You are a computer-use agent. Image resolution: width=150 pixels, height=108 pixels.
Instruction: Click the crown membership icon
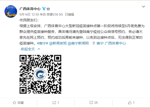coord(48,9)
